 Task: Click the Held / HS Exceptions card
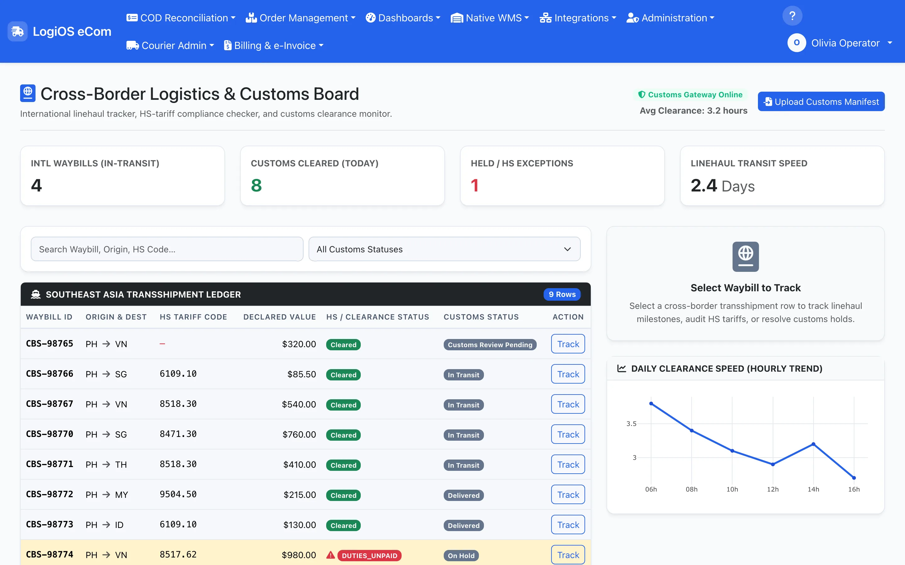[562, 176]
